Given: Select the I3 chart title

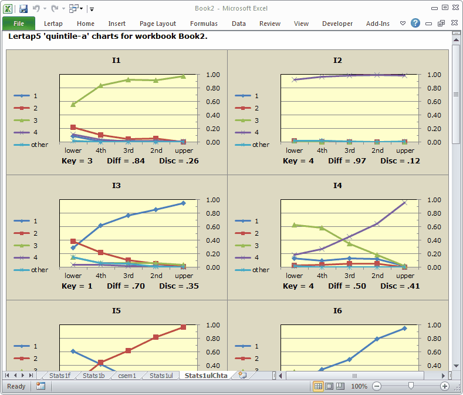Looking at the screenshot, I should [x=116, y=186].
